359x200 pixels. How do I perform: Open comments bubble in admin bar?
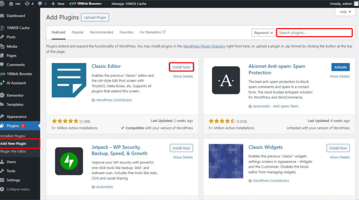tap(42, 3)
